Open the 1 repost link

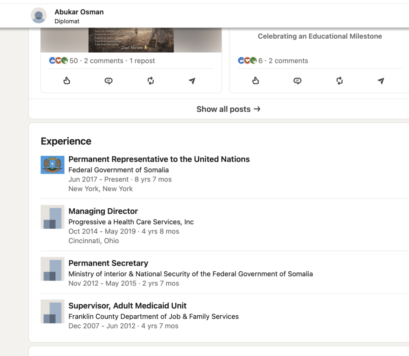point(142,61)
